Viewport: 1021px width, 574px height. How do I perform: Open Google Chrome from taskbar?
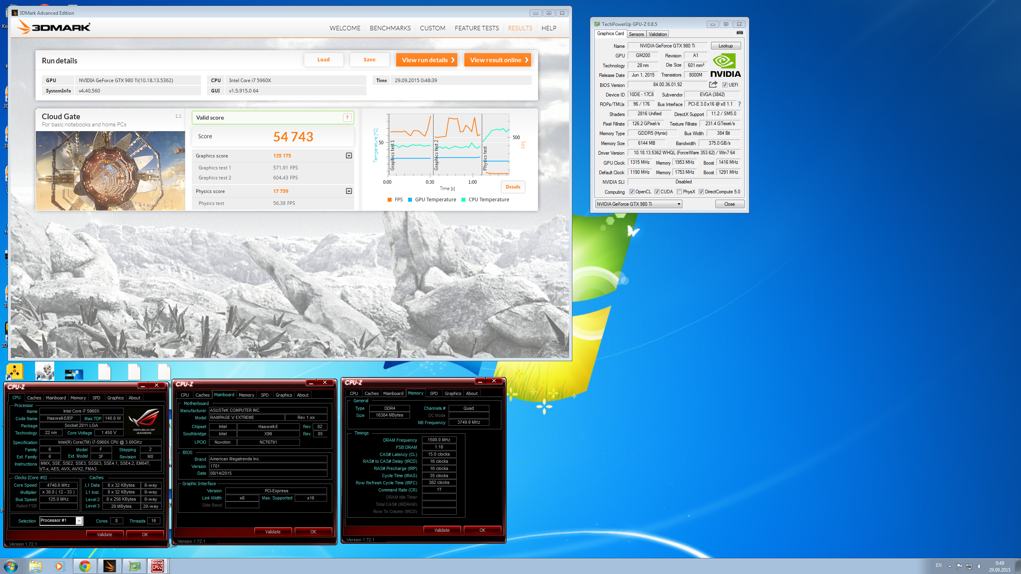pos(85,566)
